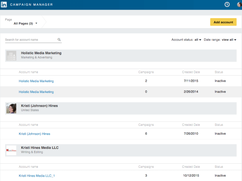Click Created Date header under Kristi (Johnson) Hines
Image resolution: width=242 pixels, height=181 pixels.
[191, 125]
